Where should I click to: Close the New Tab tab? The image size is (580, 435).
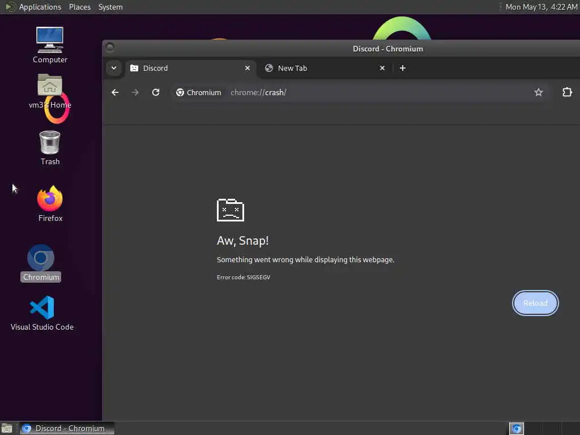click(x=382, y=68)
